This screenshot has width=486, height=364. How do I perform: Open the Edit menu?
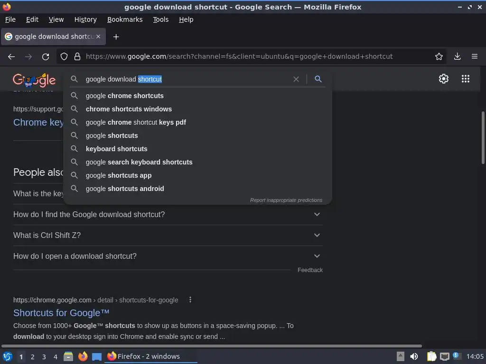pyautogui.click(x=32, y=19)
